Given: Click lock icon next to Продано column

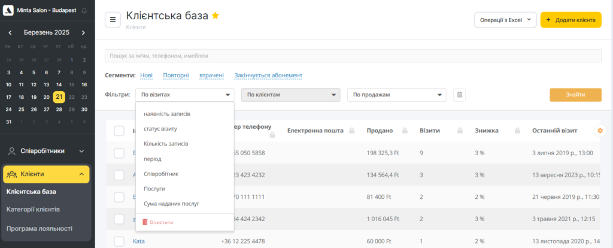Looking at the screenshot, I should click(405, 131).
